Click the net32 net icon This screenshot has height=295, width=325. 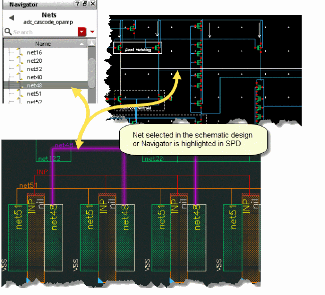(20, 68)
